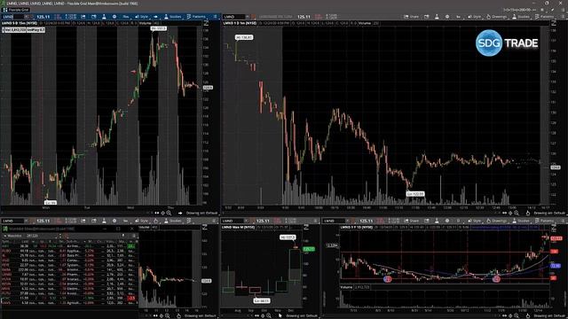568x319 pixels.
Task: Open the Flexible Grid tab
Action: pos(16,10)
